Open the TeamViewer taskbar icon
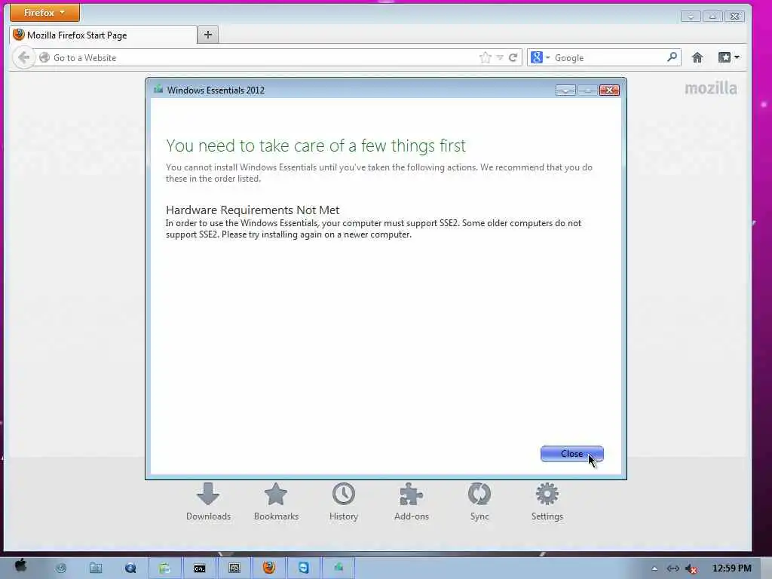The width and height of the screenshot is (772, 579). [x=304, y=568]
